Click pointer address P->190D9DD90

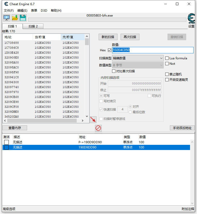90,142
